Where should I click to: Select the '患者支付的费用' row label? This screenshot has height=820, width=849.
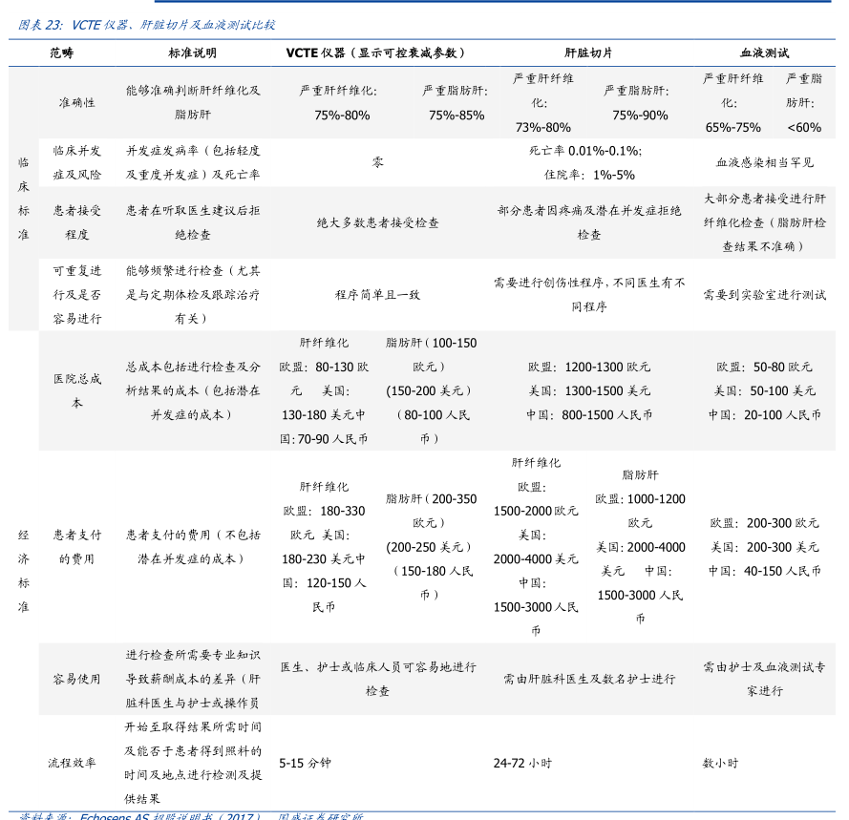point(76,547)
